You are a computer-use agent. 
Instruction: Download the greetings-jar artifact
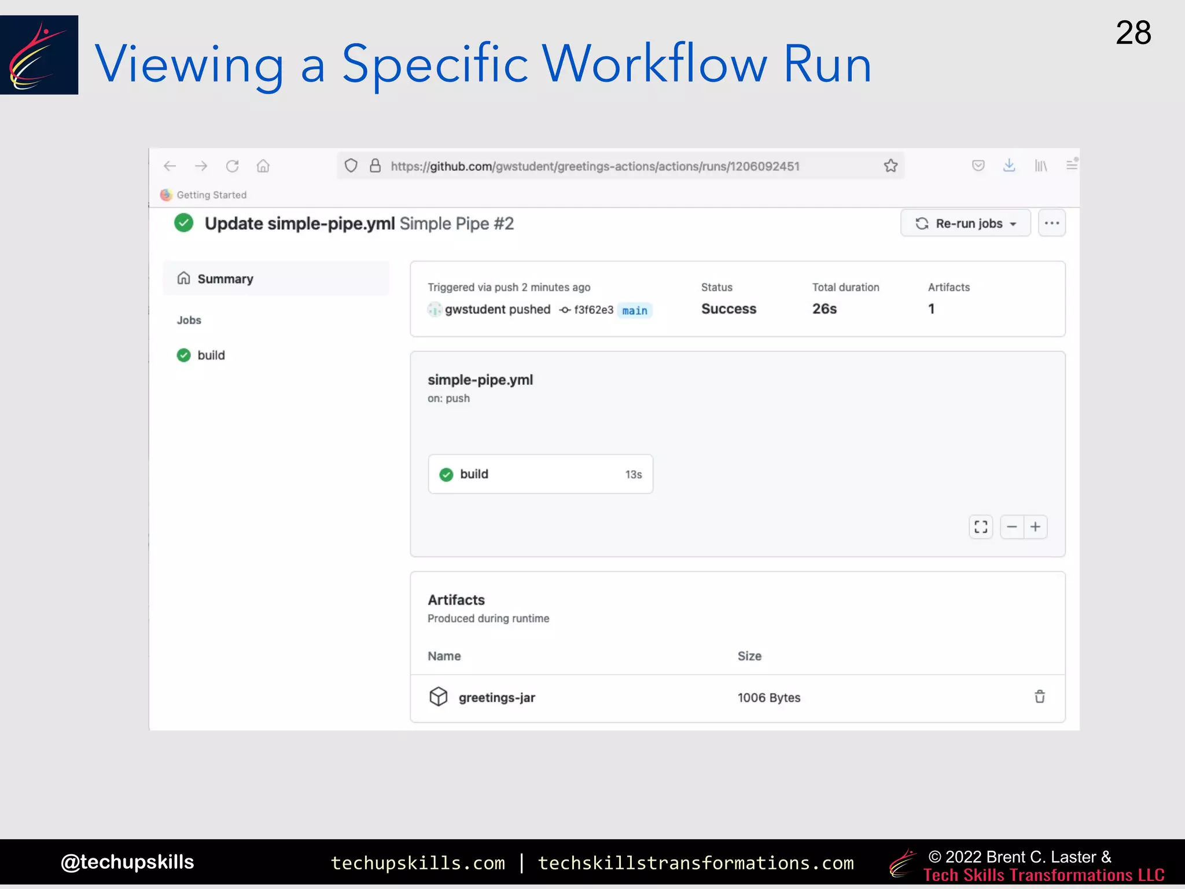pyautogui.click(x=496, y=698)
